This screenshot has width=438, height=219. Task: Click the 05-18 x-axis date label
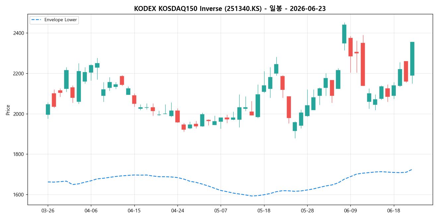tap(264, 211)
